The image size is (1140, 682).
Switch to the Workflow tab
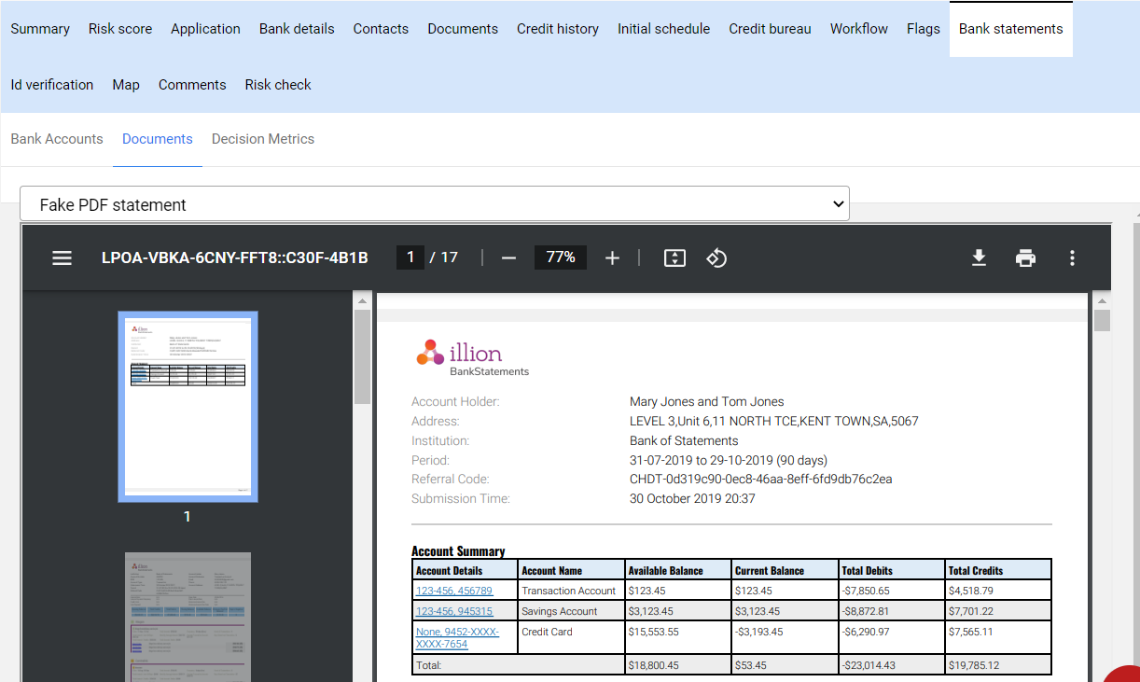pyautogui.click(x=859, y=29)
